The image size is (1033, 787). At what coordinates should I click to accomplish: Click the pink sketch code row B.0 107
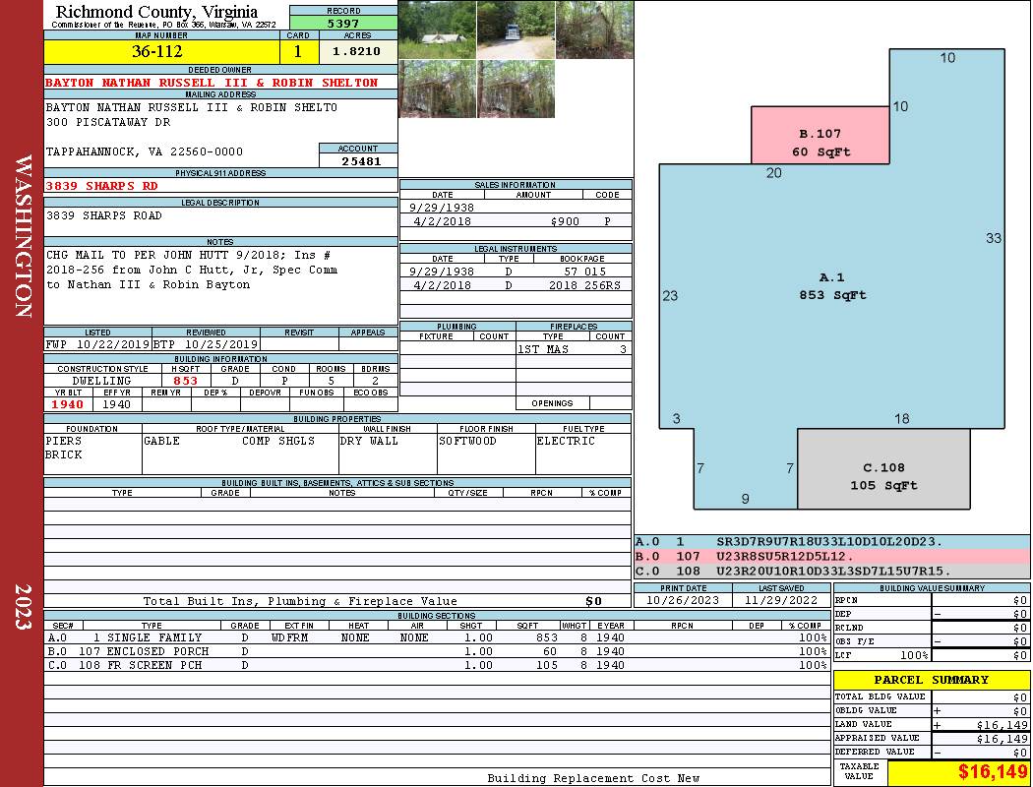click(832, 557)
